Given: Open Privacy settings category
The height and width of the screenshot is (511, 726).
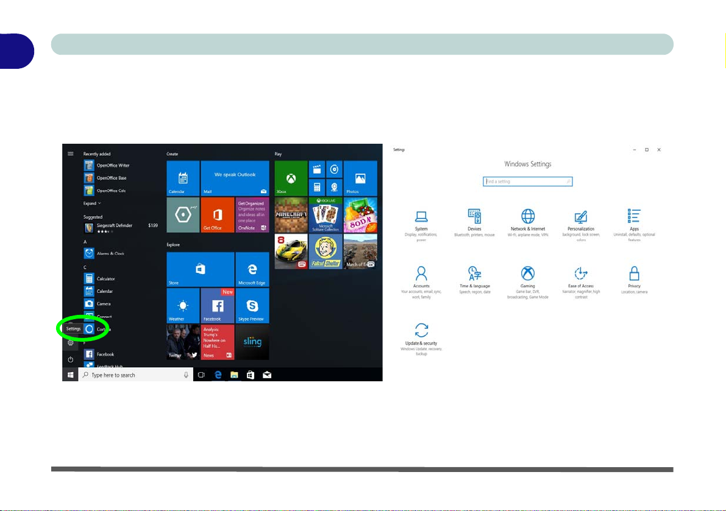Looking at the screenshot, I should [x=634, y=280].
